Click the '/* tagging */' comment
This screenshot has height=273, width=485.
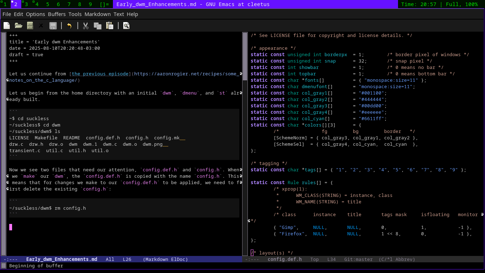point(269,164)
